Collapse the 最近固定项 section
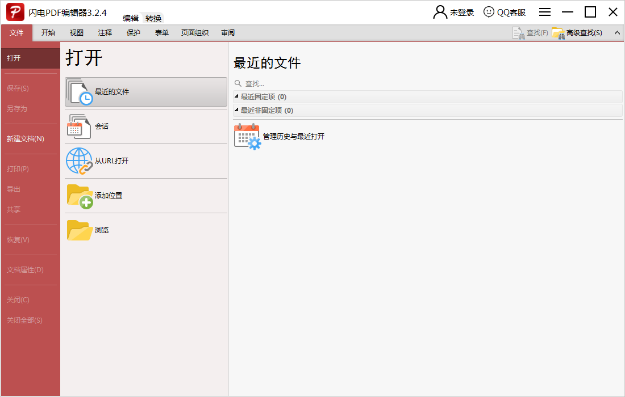 click(237, 96)
